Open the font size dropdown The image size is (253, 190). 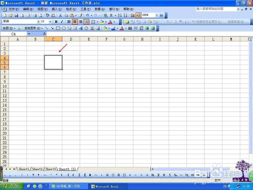pos(50,22)
